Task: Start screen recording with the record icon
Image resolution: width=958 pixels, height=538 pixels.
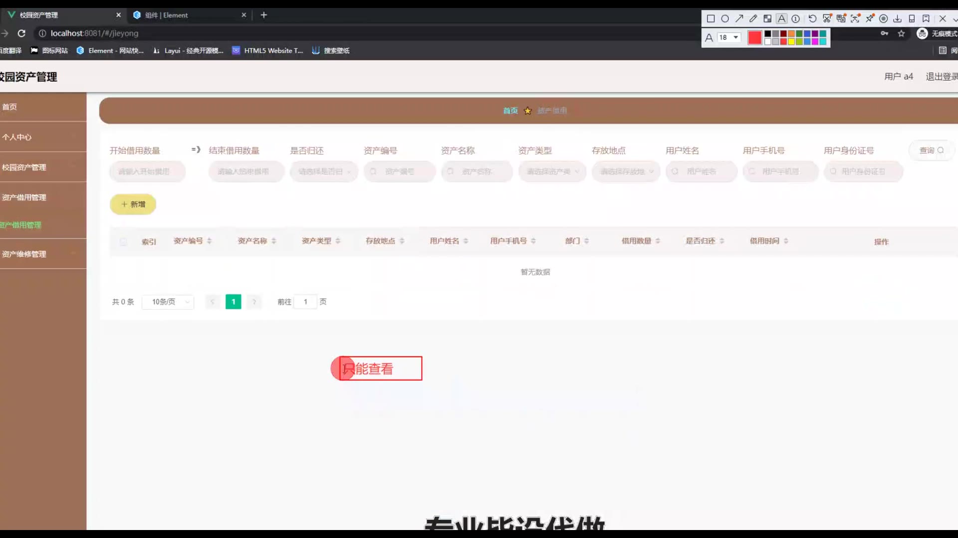Action: coord(883,18)
